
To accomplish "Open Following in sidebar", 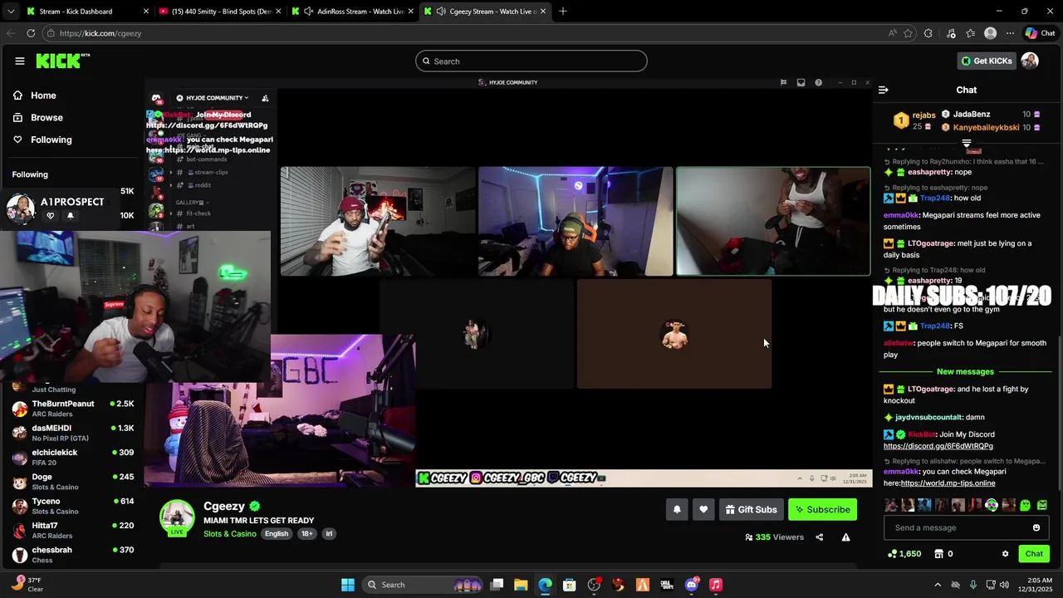I will pos(42,140).
